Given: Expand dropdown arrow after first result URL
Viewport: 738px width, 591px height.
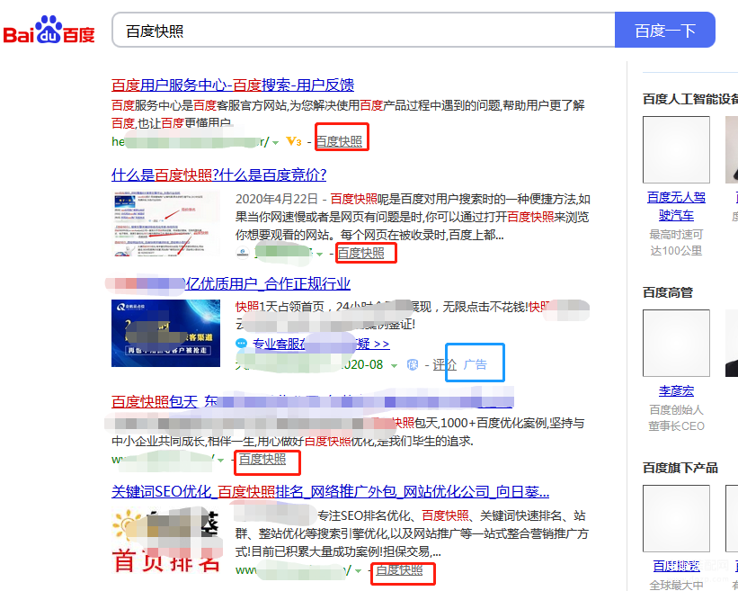Looking at the screenshot, I should point(275,142).
